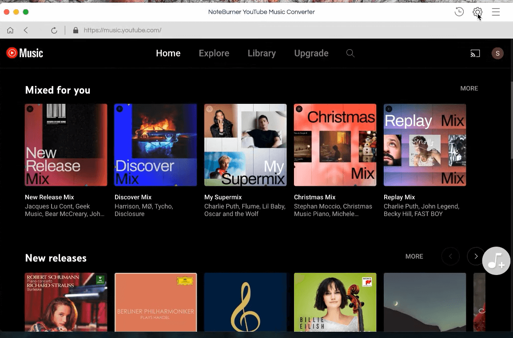Open the NoteBurner hamburger menu
Screen dimensions: 513x338
[x=496, y=12]
